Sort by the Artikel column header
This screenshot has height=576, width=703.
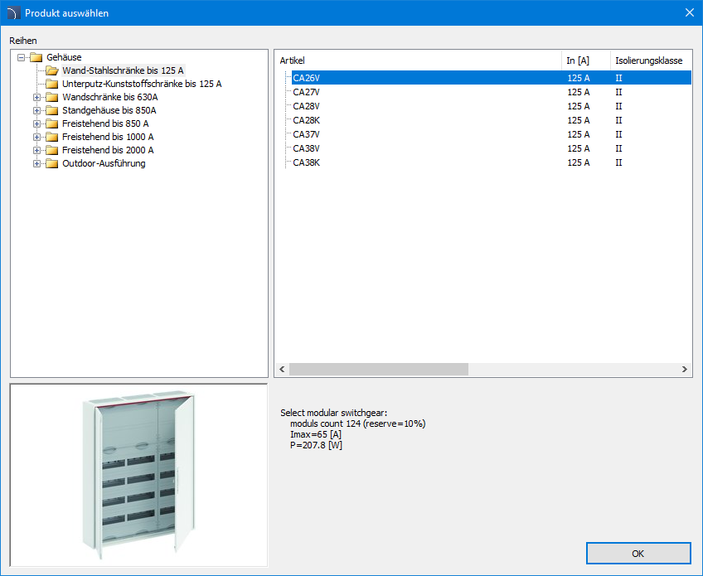coord(417,61)
